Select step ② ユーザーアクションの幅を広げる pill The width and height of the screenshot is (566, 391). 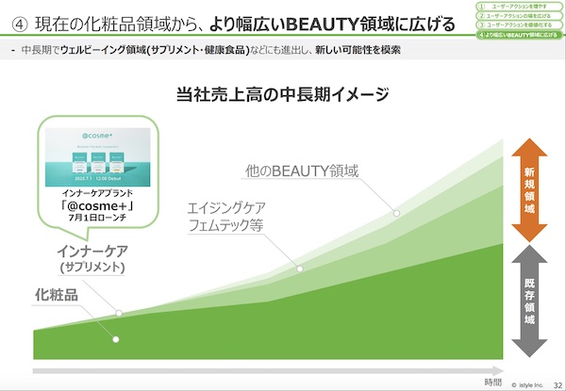tap(518, 16)
